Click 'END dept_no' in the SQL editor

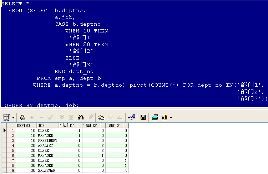[x=74, y=72]
